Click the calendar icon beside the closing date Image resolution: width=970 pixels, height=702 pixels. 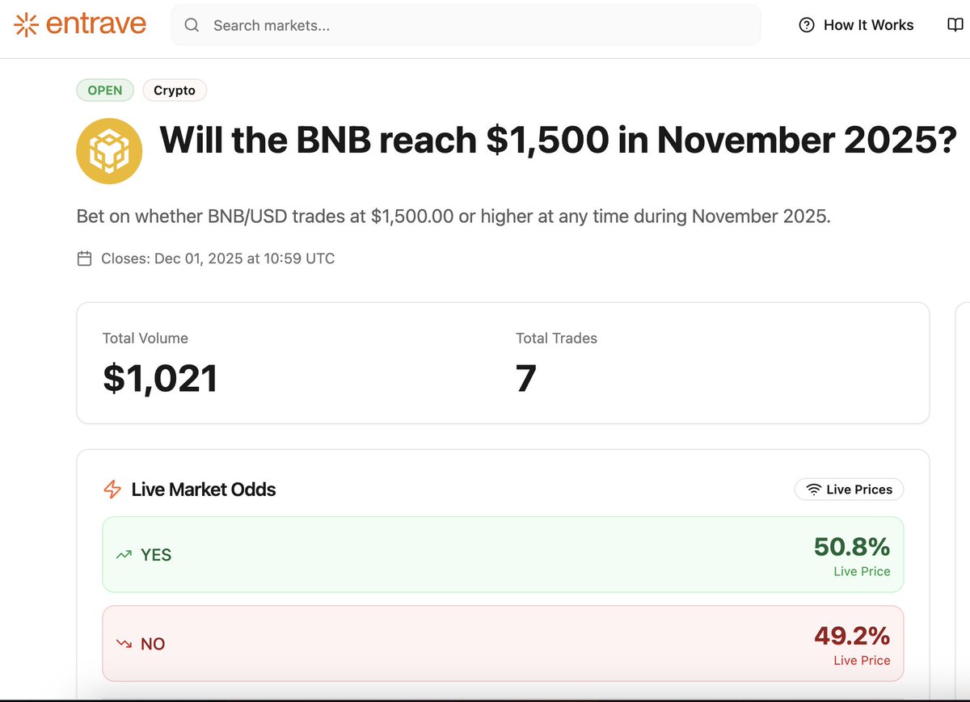(84, 259)
